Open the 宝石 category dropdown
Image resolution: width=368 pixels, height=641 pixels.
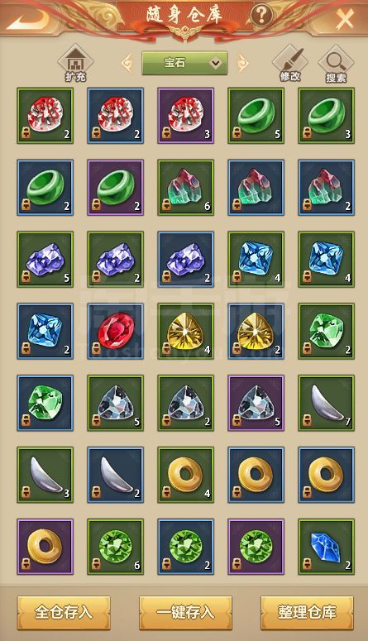184,63
